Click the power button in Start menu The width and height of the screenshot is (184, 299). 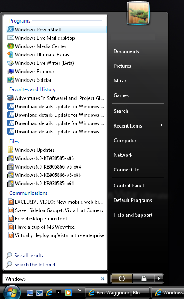(122, 279)
